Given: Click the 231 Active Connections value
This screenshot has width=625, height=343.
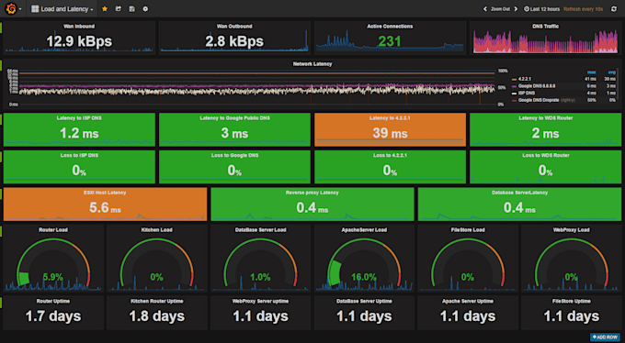Looking at the screenshot, I should point(390,41).
